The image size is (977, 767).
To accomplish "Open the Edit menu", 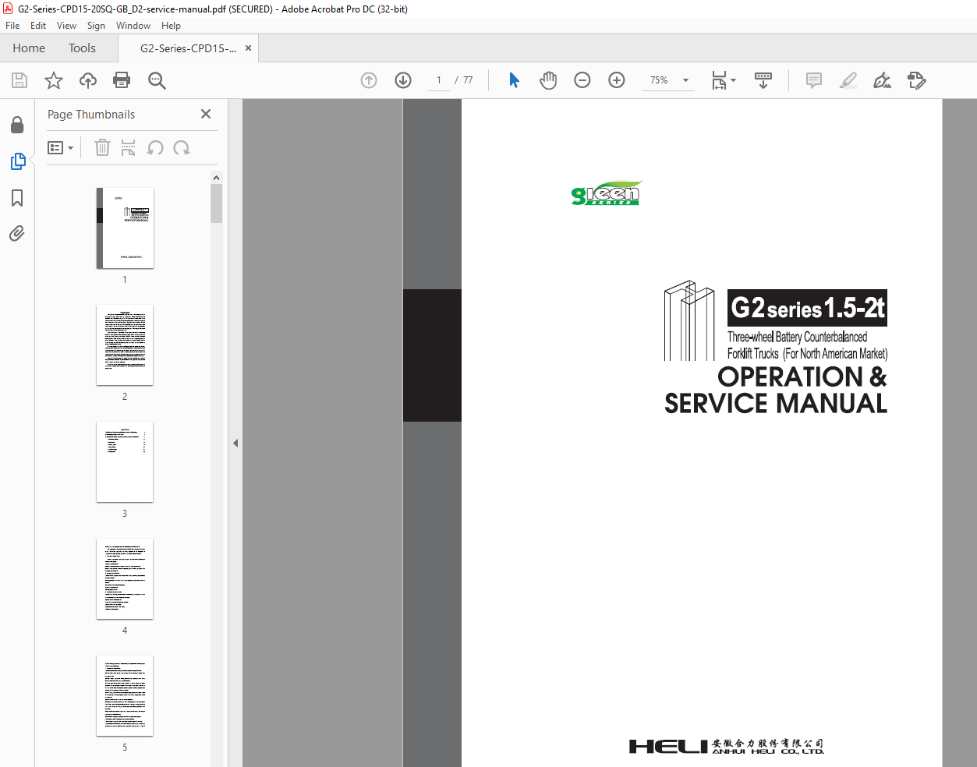I will (x=38, y=26).
